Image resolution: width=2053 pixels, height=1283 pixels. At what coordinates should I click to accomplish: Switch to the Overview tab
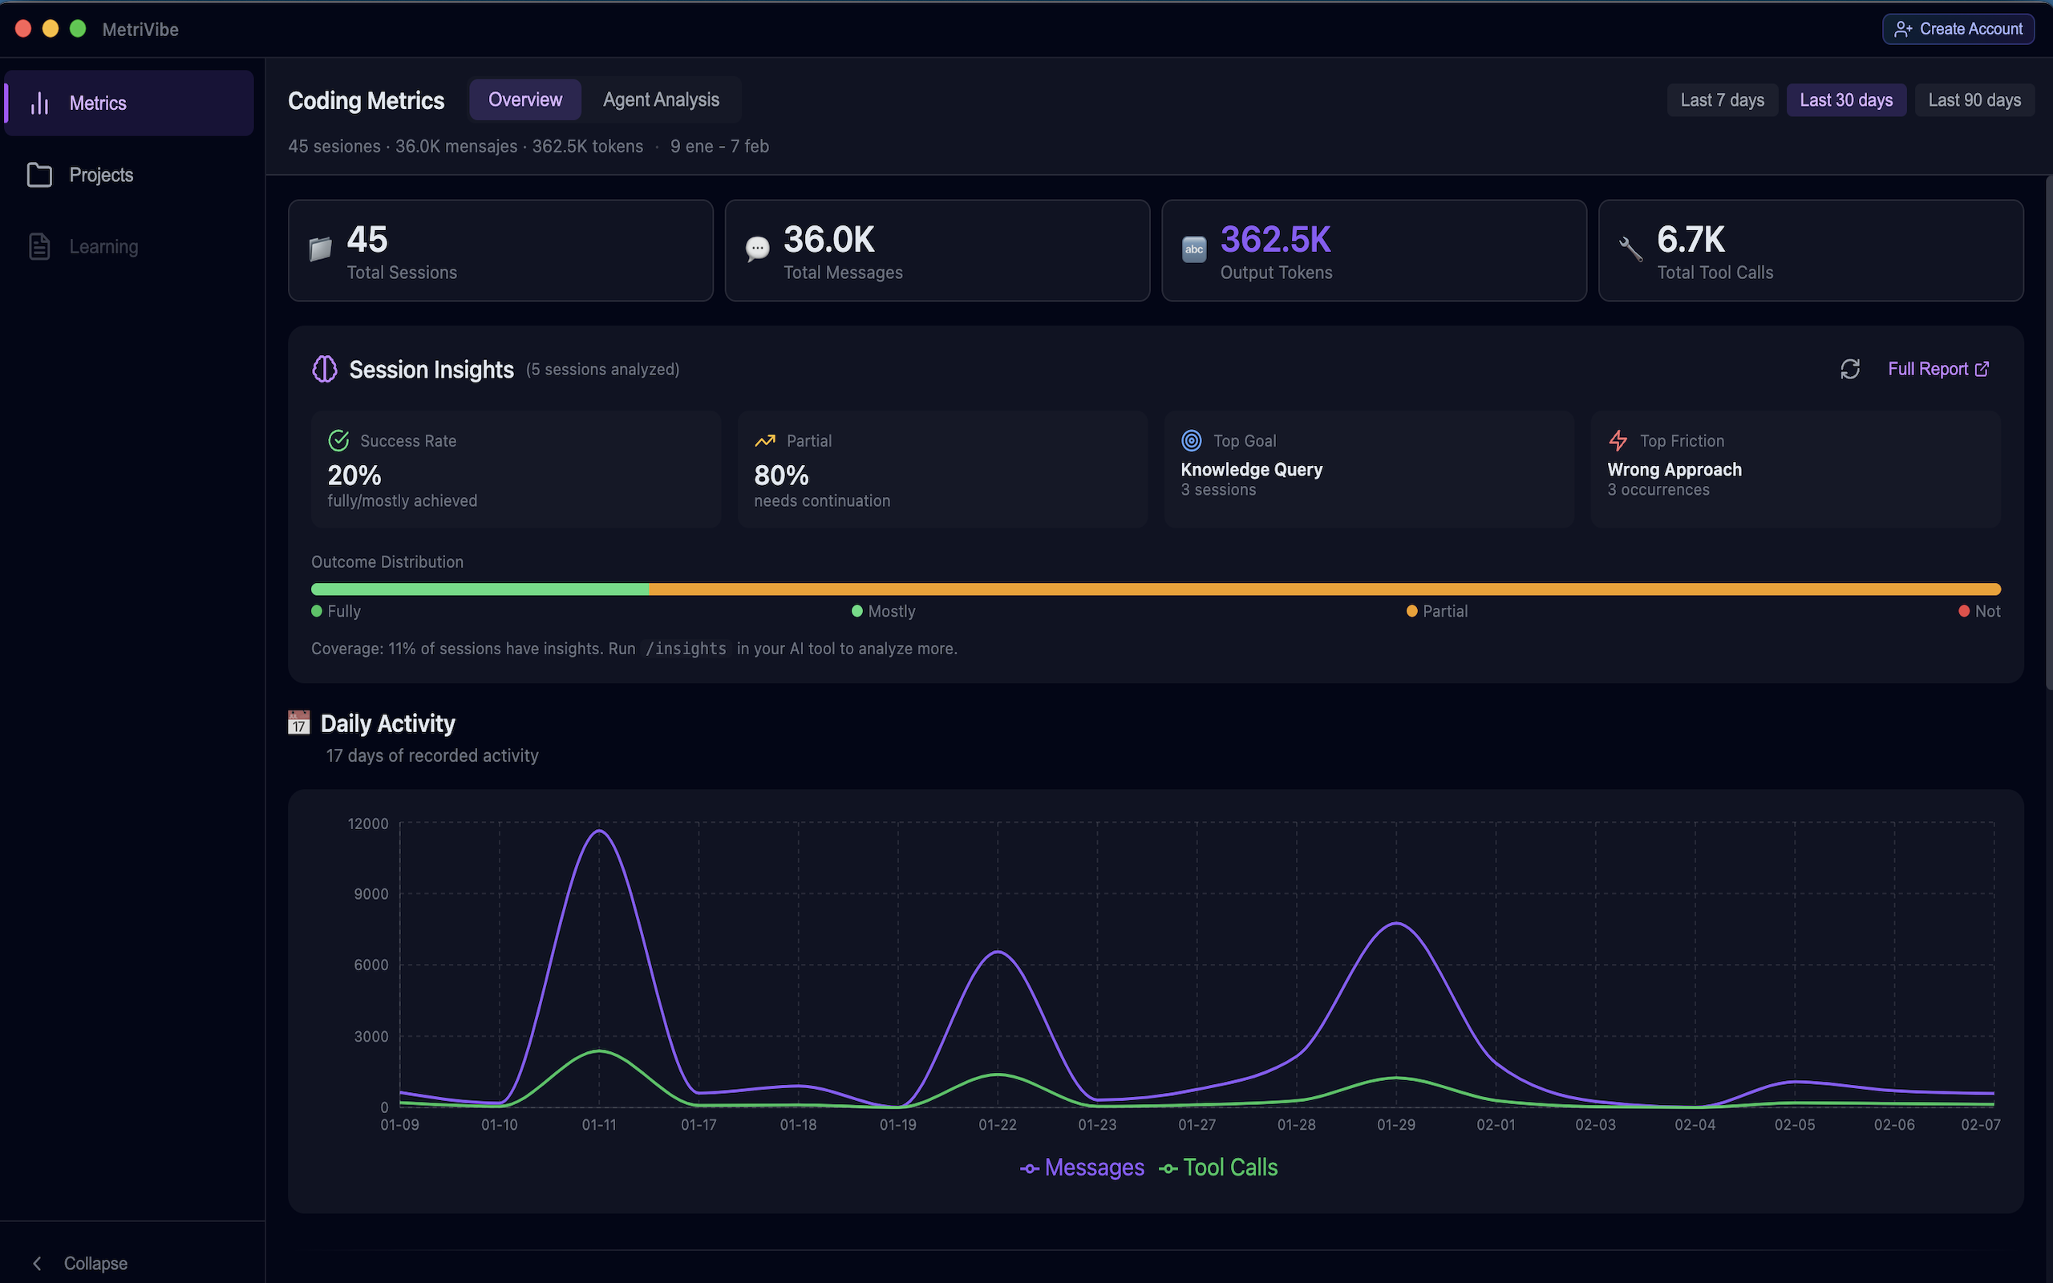(x=525, y=99)
